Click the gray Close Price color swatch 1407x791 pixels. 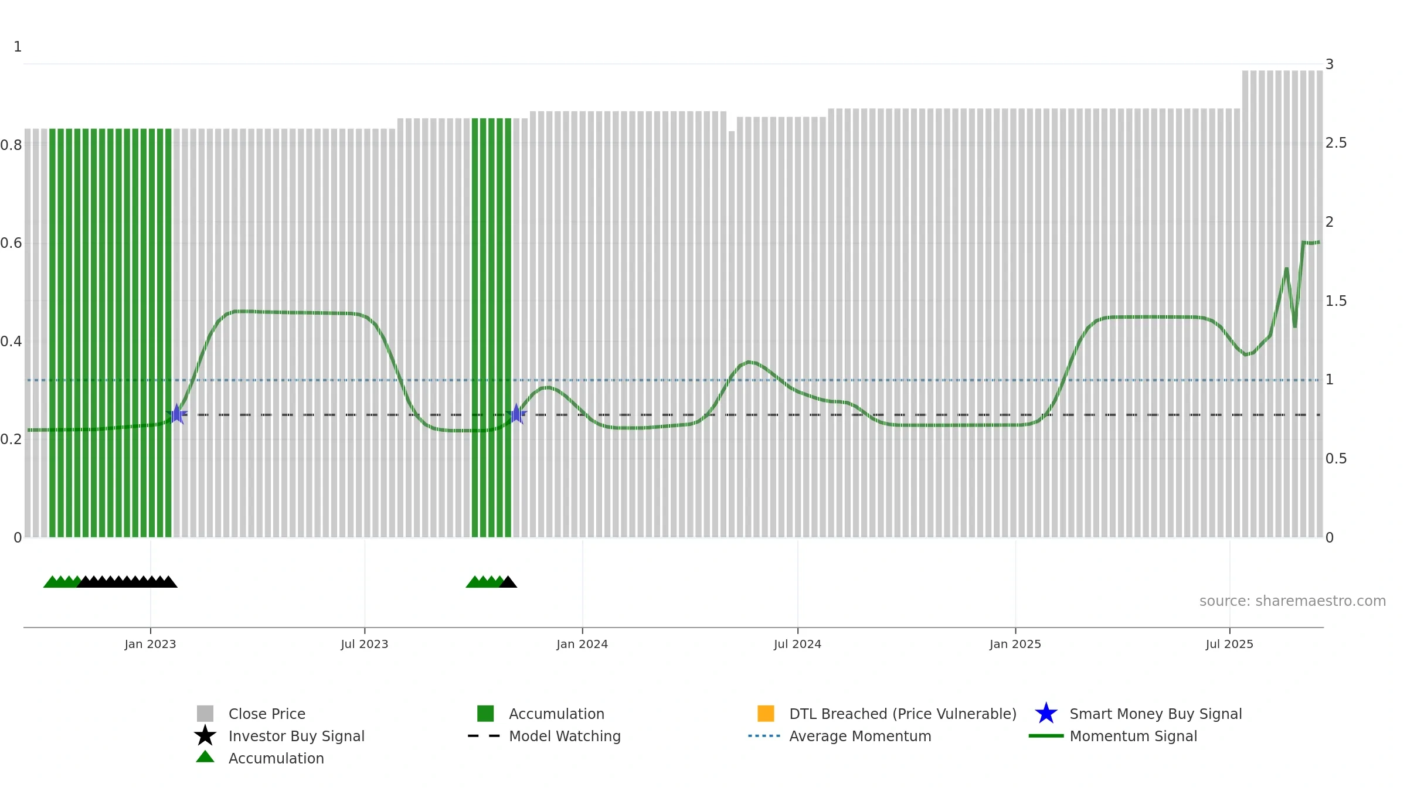click(x=205, y=714)
